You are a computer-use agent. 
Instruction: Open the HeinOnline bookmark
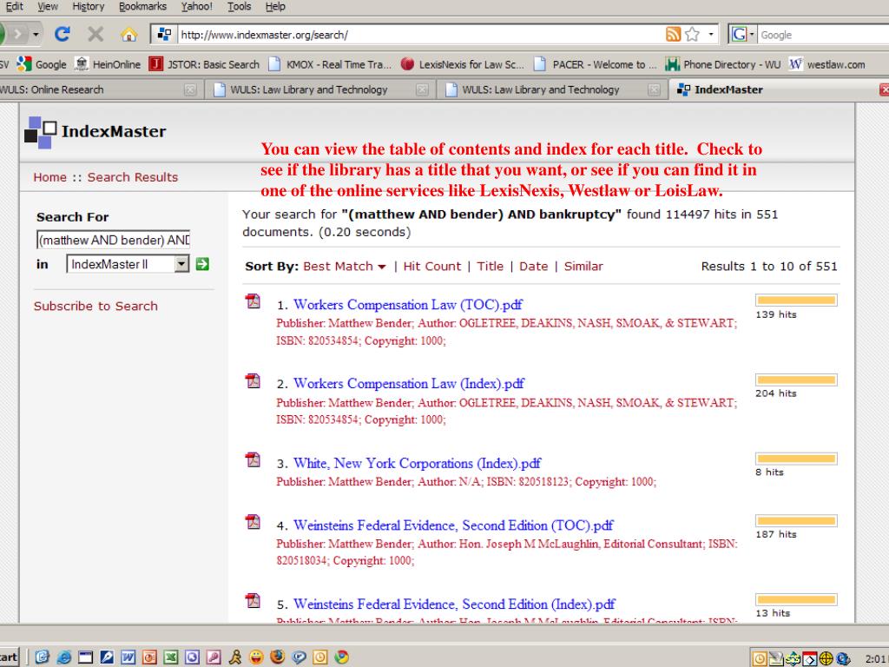point(108,64)
